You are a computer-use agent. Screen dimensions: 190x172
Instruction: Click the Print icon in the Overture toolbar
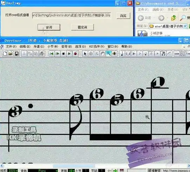[x=42, y=54]
